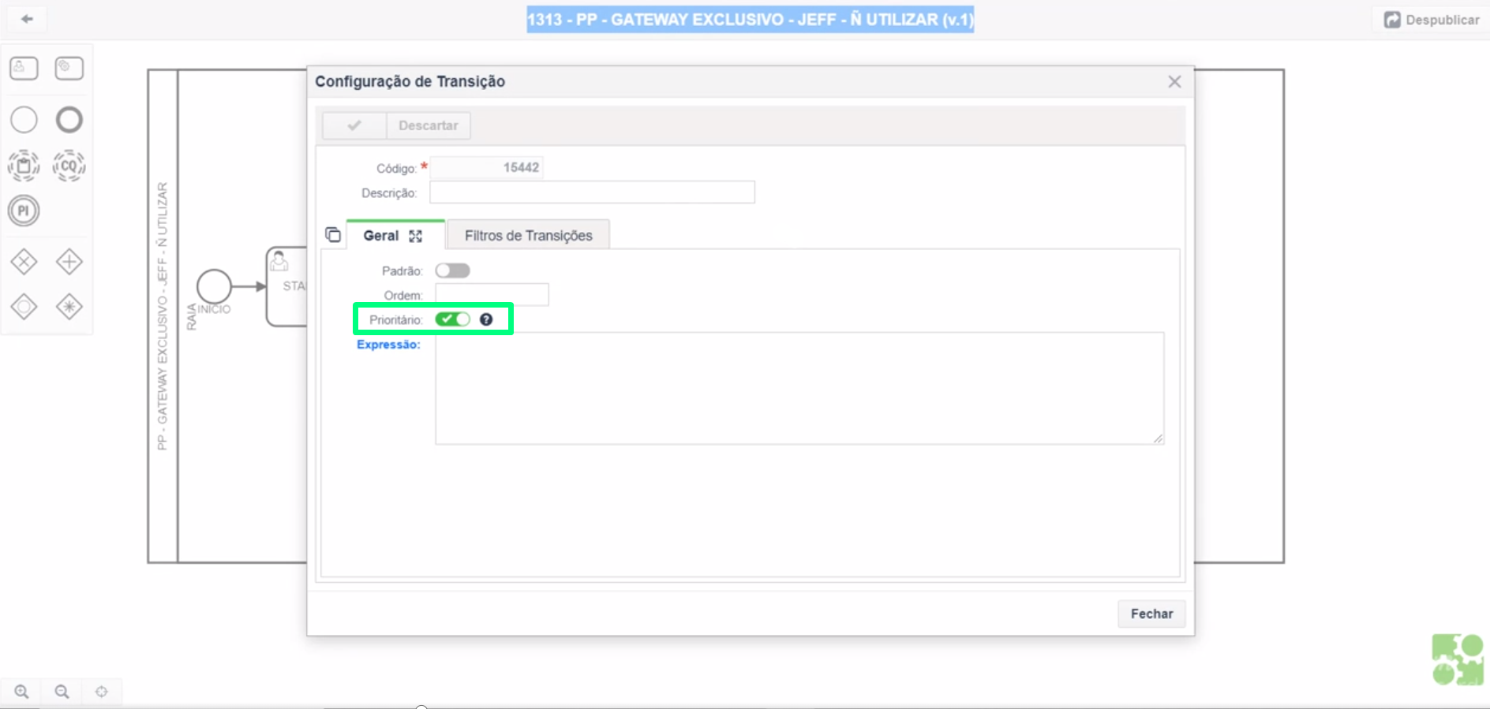Close the Configuração de Transição dialog
1490x709 pixels.
(1174, 81)
